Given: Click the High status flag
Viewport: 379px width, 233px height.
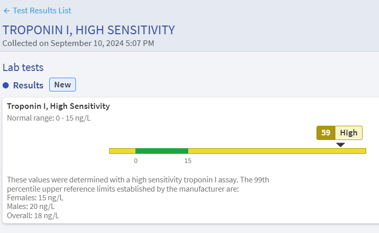Looking at the screenshot, I should coord(349,133).
